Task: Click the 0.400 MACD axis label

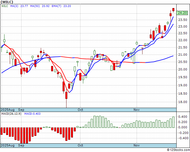Action: click(183, 117)
